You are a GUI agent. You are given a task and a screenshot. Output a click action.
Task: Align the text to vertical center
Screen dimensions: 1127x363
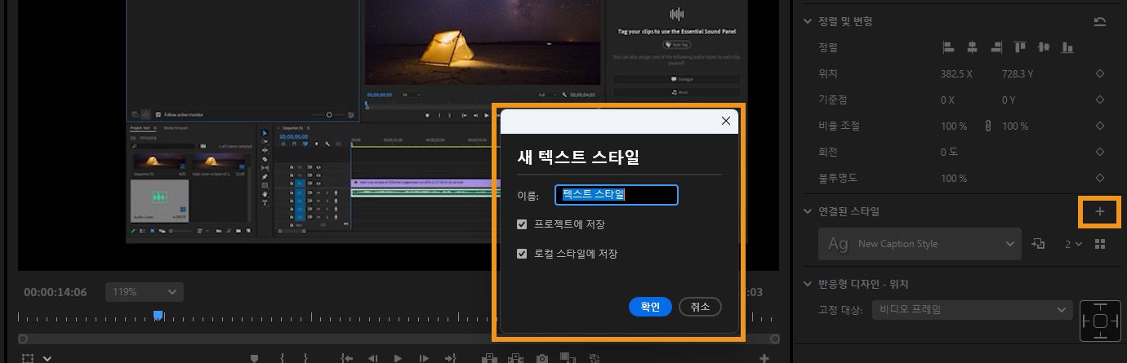coord(1043,47)
